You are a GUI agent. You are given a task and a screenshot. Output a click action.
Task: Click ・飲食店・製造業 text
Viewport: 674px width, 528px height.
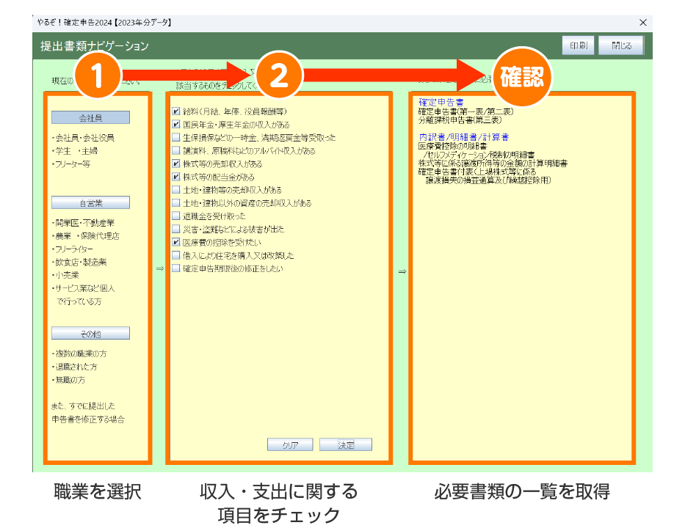(x=79, y=262)
